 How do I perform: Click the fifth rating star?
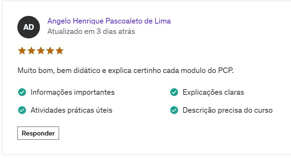[x=59, y=50]
